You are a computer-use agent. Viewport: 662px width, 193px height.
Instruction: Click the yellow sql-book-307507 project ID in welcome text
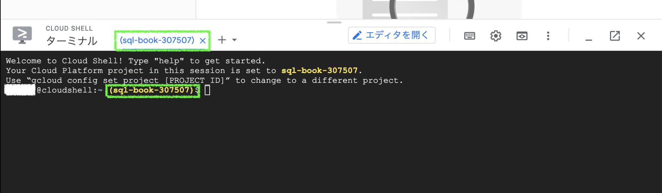pyautogui.click(x=319, y=71)
